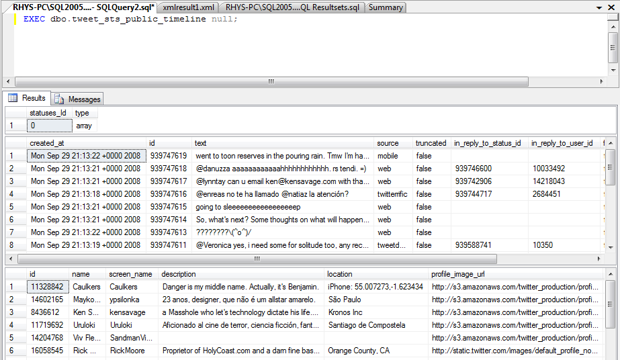Click the query editor horizontal scrollbar thumb

click(x=271, y=82)
